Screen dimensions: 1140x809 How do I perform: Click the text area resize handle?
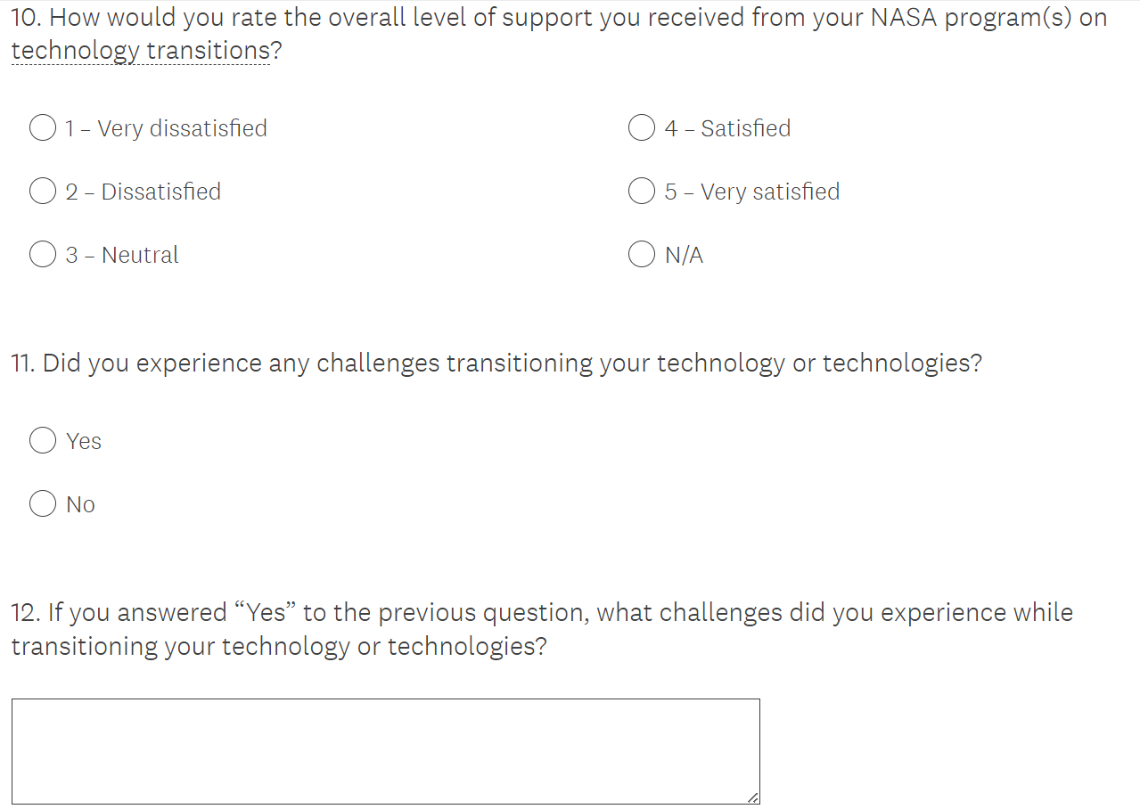753,797
